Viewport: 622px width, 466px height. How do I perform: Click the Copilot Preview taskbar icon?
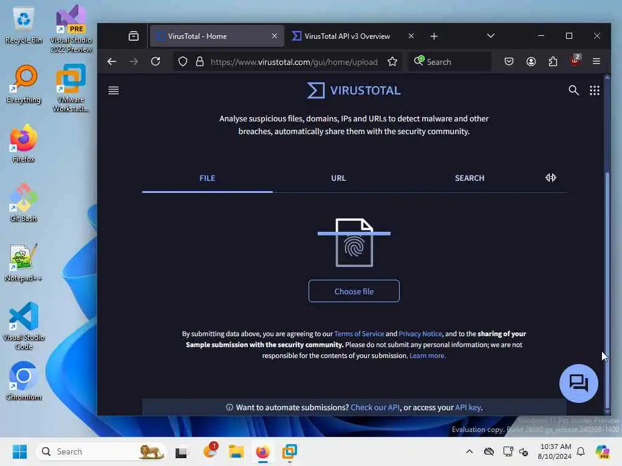coord(603,451)
